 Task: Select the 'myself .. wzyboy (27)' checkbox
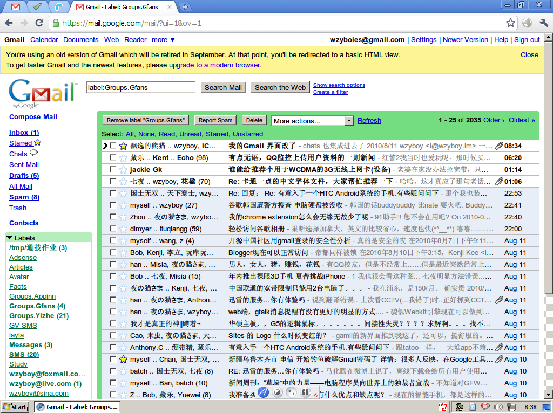coord(113,205)
